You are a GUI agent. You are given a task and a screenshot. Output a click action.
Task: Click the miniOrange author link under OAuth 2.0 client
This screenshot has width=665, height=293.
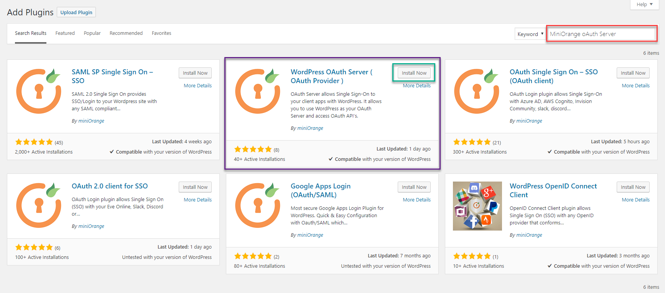[91, 226]
